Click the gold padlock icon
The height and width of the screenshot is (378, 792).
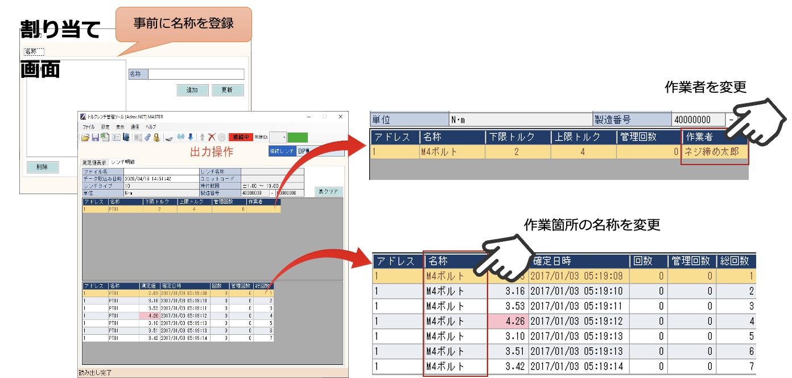pyautogui.click(x=156, y=137)
